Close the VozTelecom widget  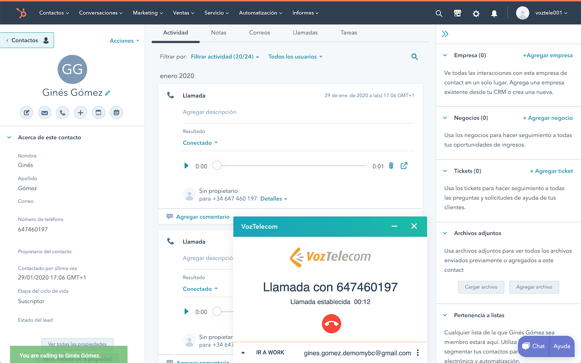(x=414, y=226)
